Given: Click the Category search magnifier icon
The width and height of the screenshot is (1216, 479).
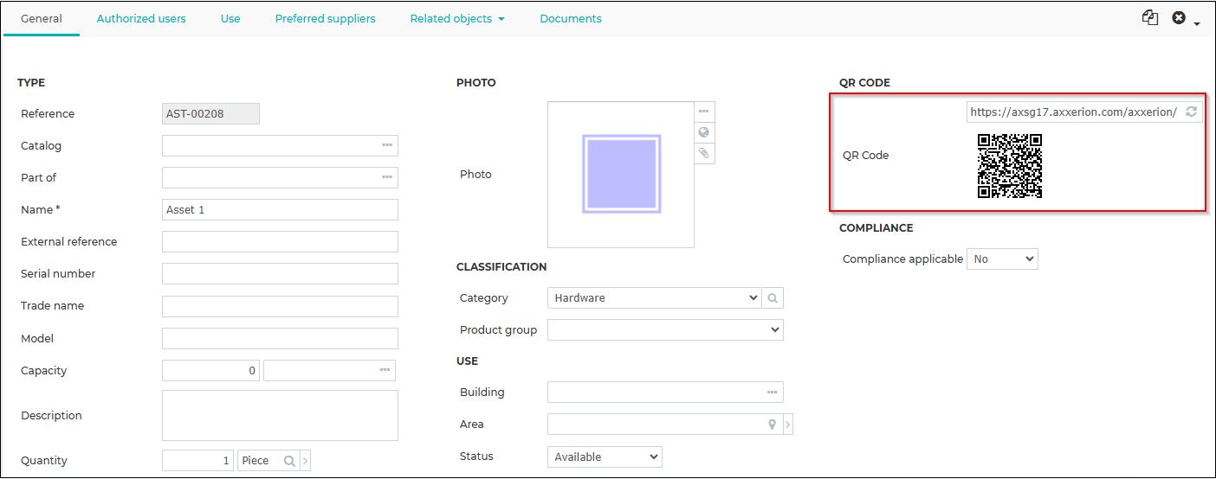Looking at the screenshot, I should pyautogui.click(x=773, y=298).
